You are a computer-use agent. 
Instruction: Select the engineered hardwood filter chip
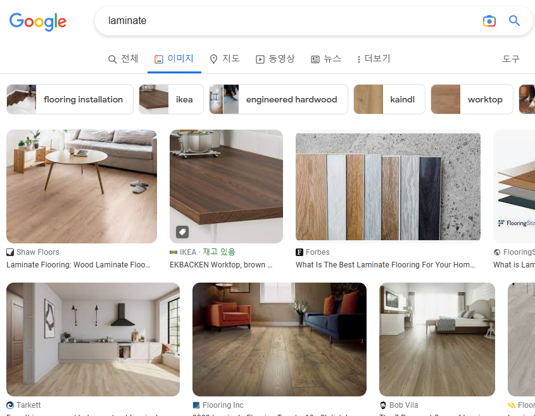tap(279, 99)
